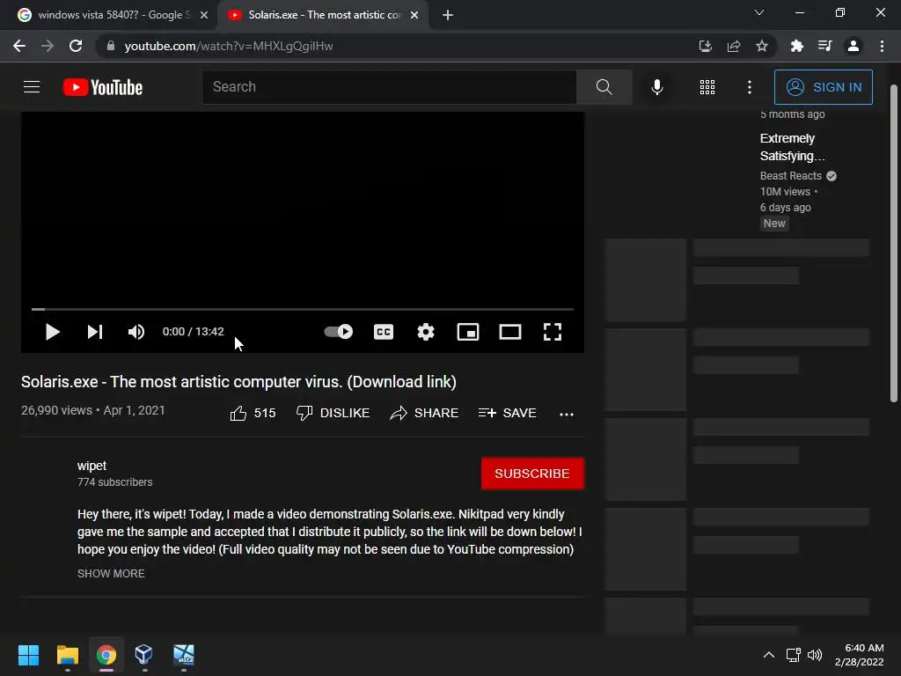Screen dimensions: 901x676
Task: View site info lock icon
Action: [x=111, y=46]
